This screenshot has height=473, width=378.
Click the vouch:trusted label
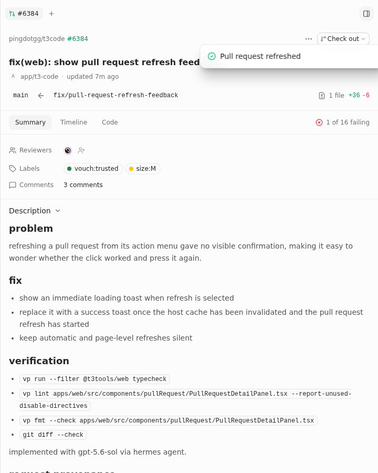(x=93, y=169)
